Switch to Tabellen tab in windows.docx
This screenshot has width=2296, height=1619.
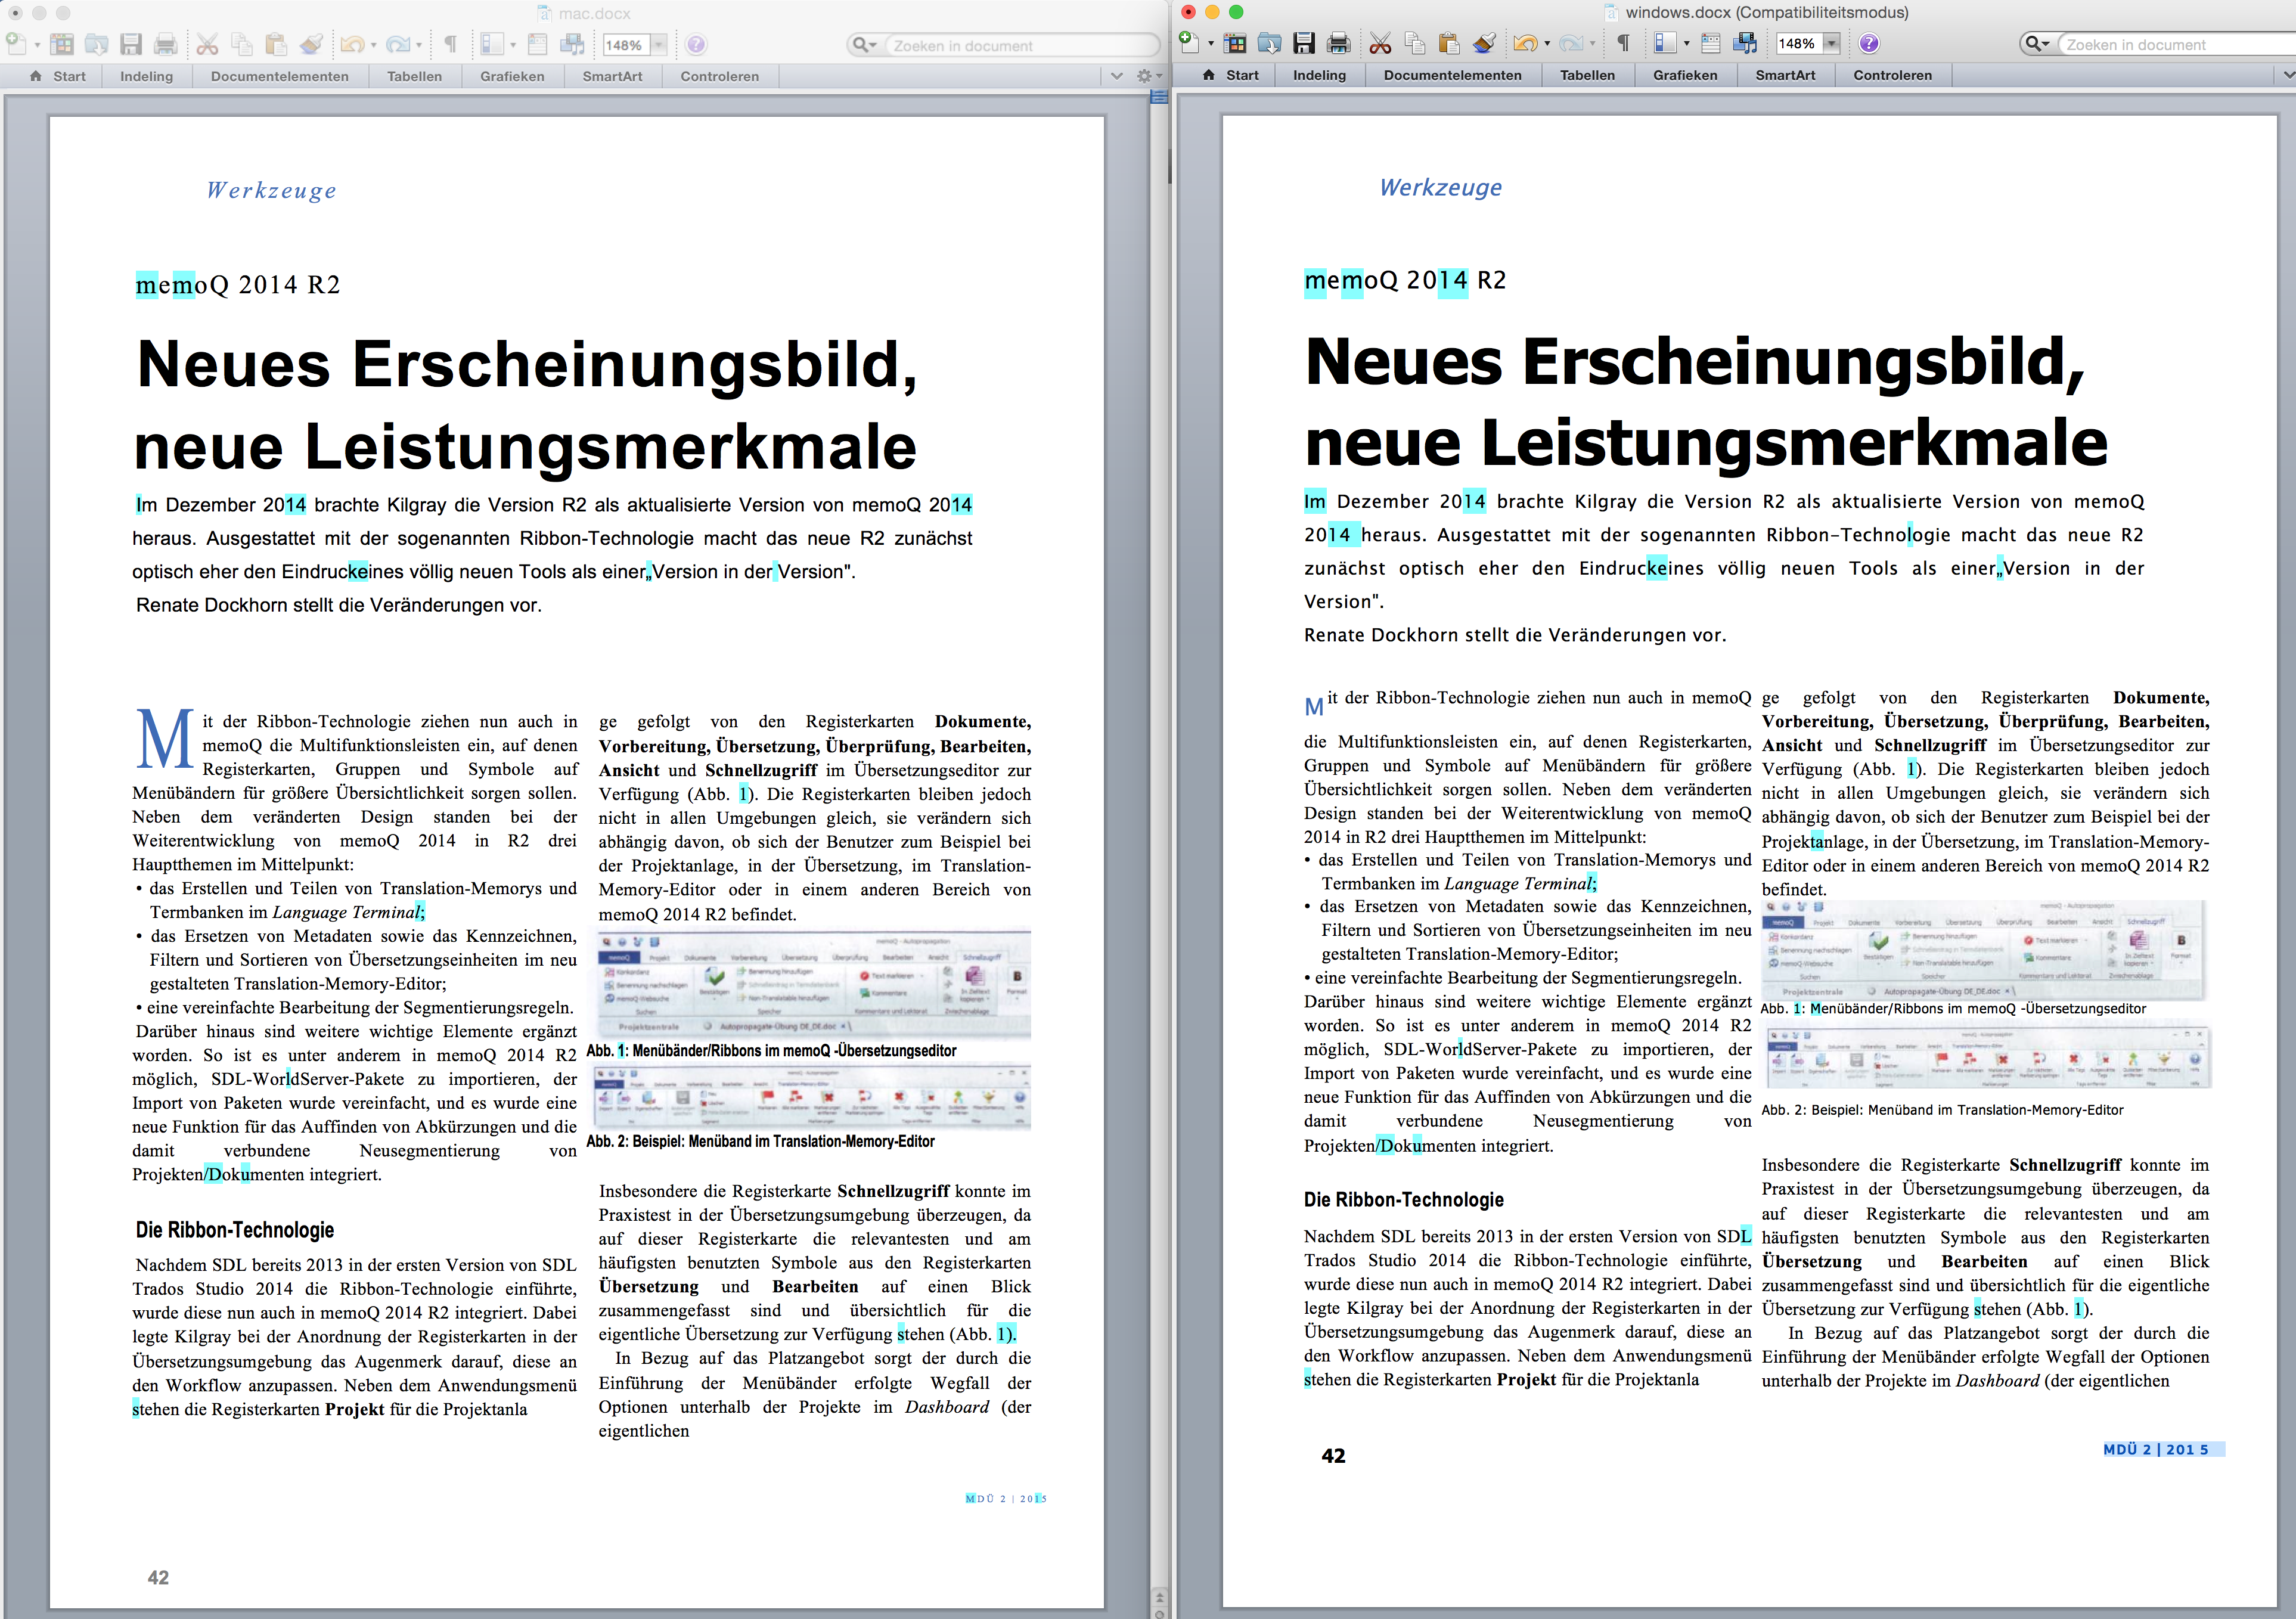(1587, 75)
